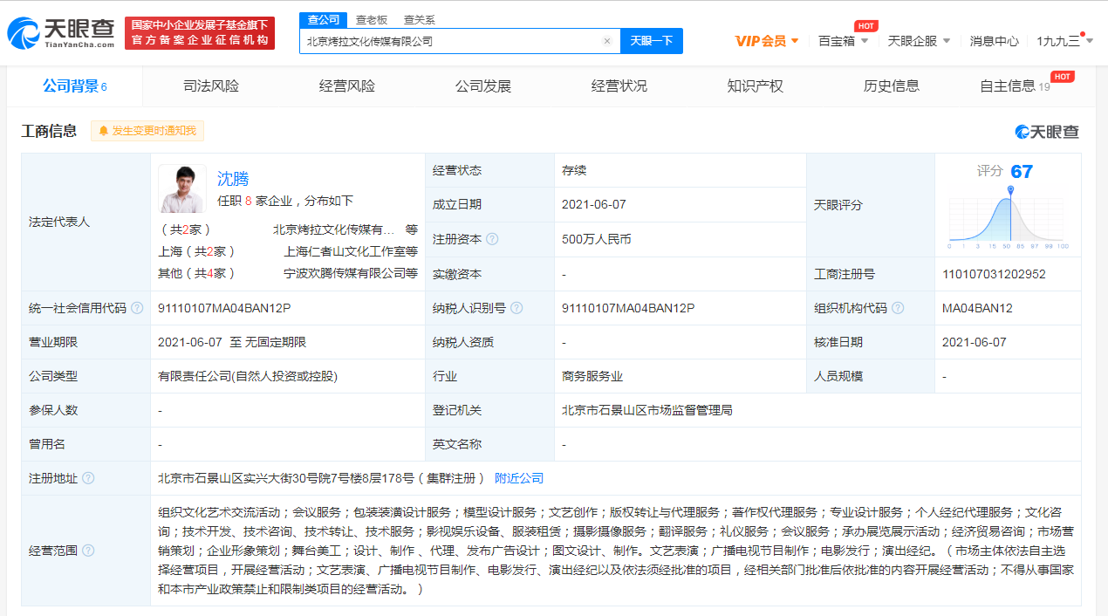1108x616 pixels.
Task: Open 宁波欢腾传媒有限公司 link
Action: 345,273
